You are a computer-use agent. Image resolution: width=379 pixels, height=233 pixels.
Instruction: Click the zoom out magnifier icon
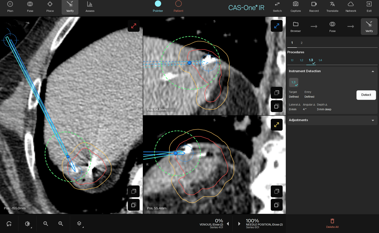(x=46, y=224)
